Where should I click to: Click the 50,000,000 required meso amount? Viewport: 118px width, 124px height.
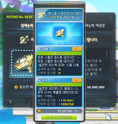click(x=96, y=87)
